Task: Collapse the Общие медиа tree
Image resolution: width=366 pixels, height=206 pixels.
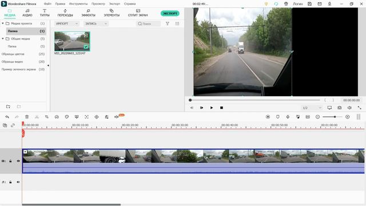Action: [3, 38]
